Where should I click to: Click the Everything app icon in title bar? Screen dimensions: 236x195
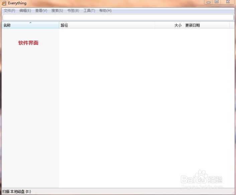coord(4,3)
